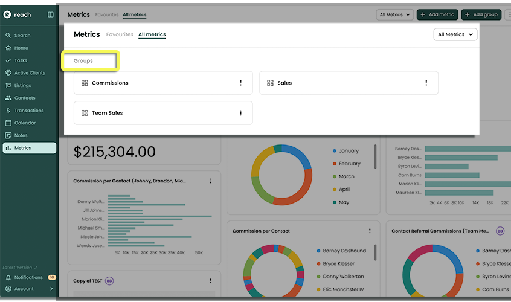The width and height of the screenshot is (511, 302).
Task: Click the Add group button
Action: coord(481,14)
